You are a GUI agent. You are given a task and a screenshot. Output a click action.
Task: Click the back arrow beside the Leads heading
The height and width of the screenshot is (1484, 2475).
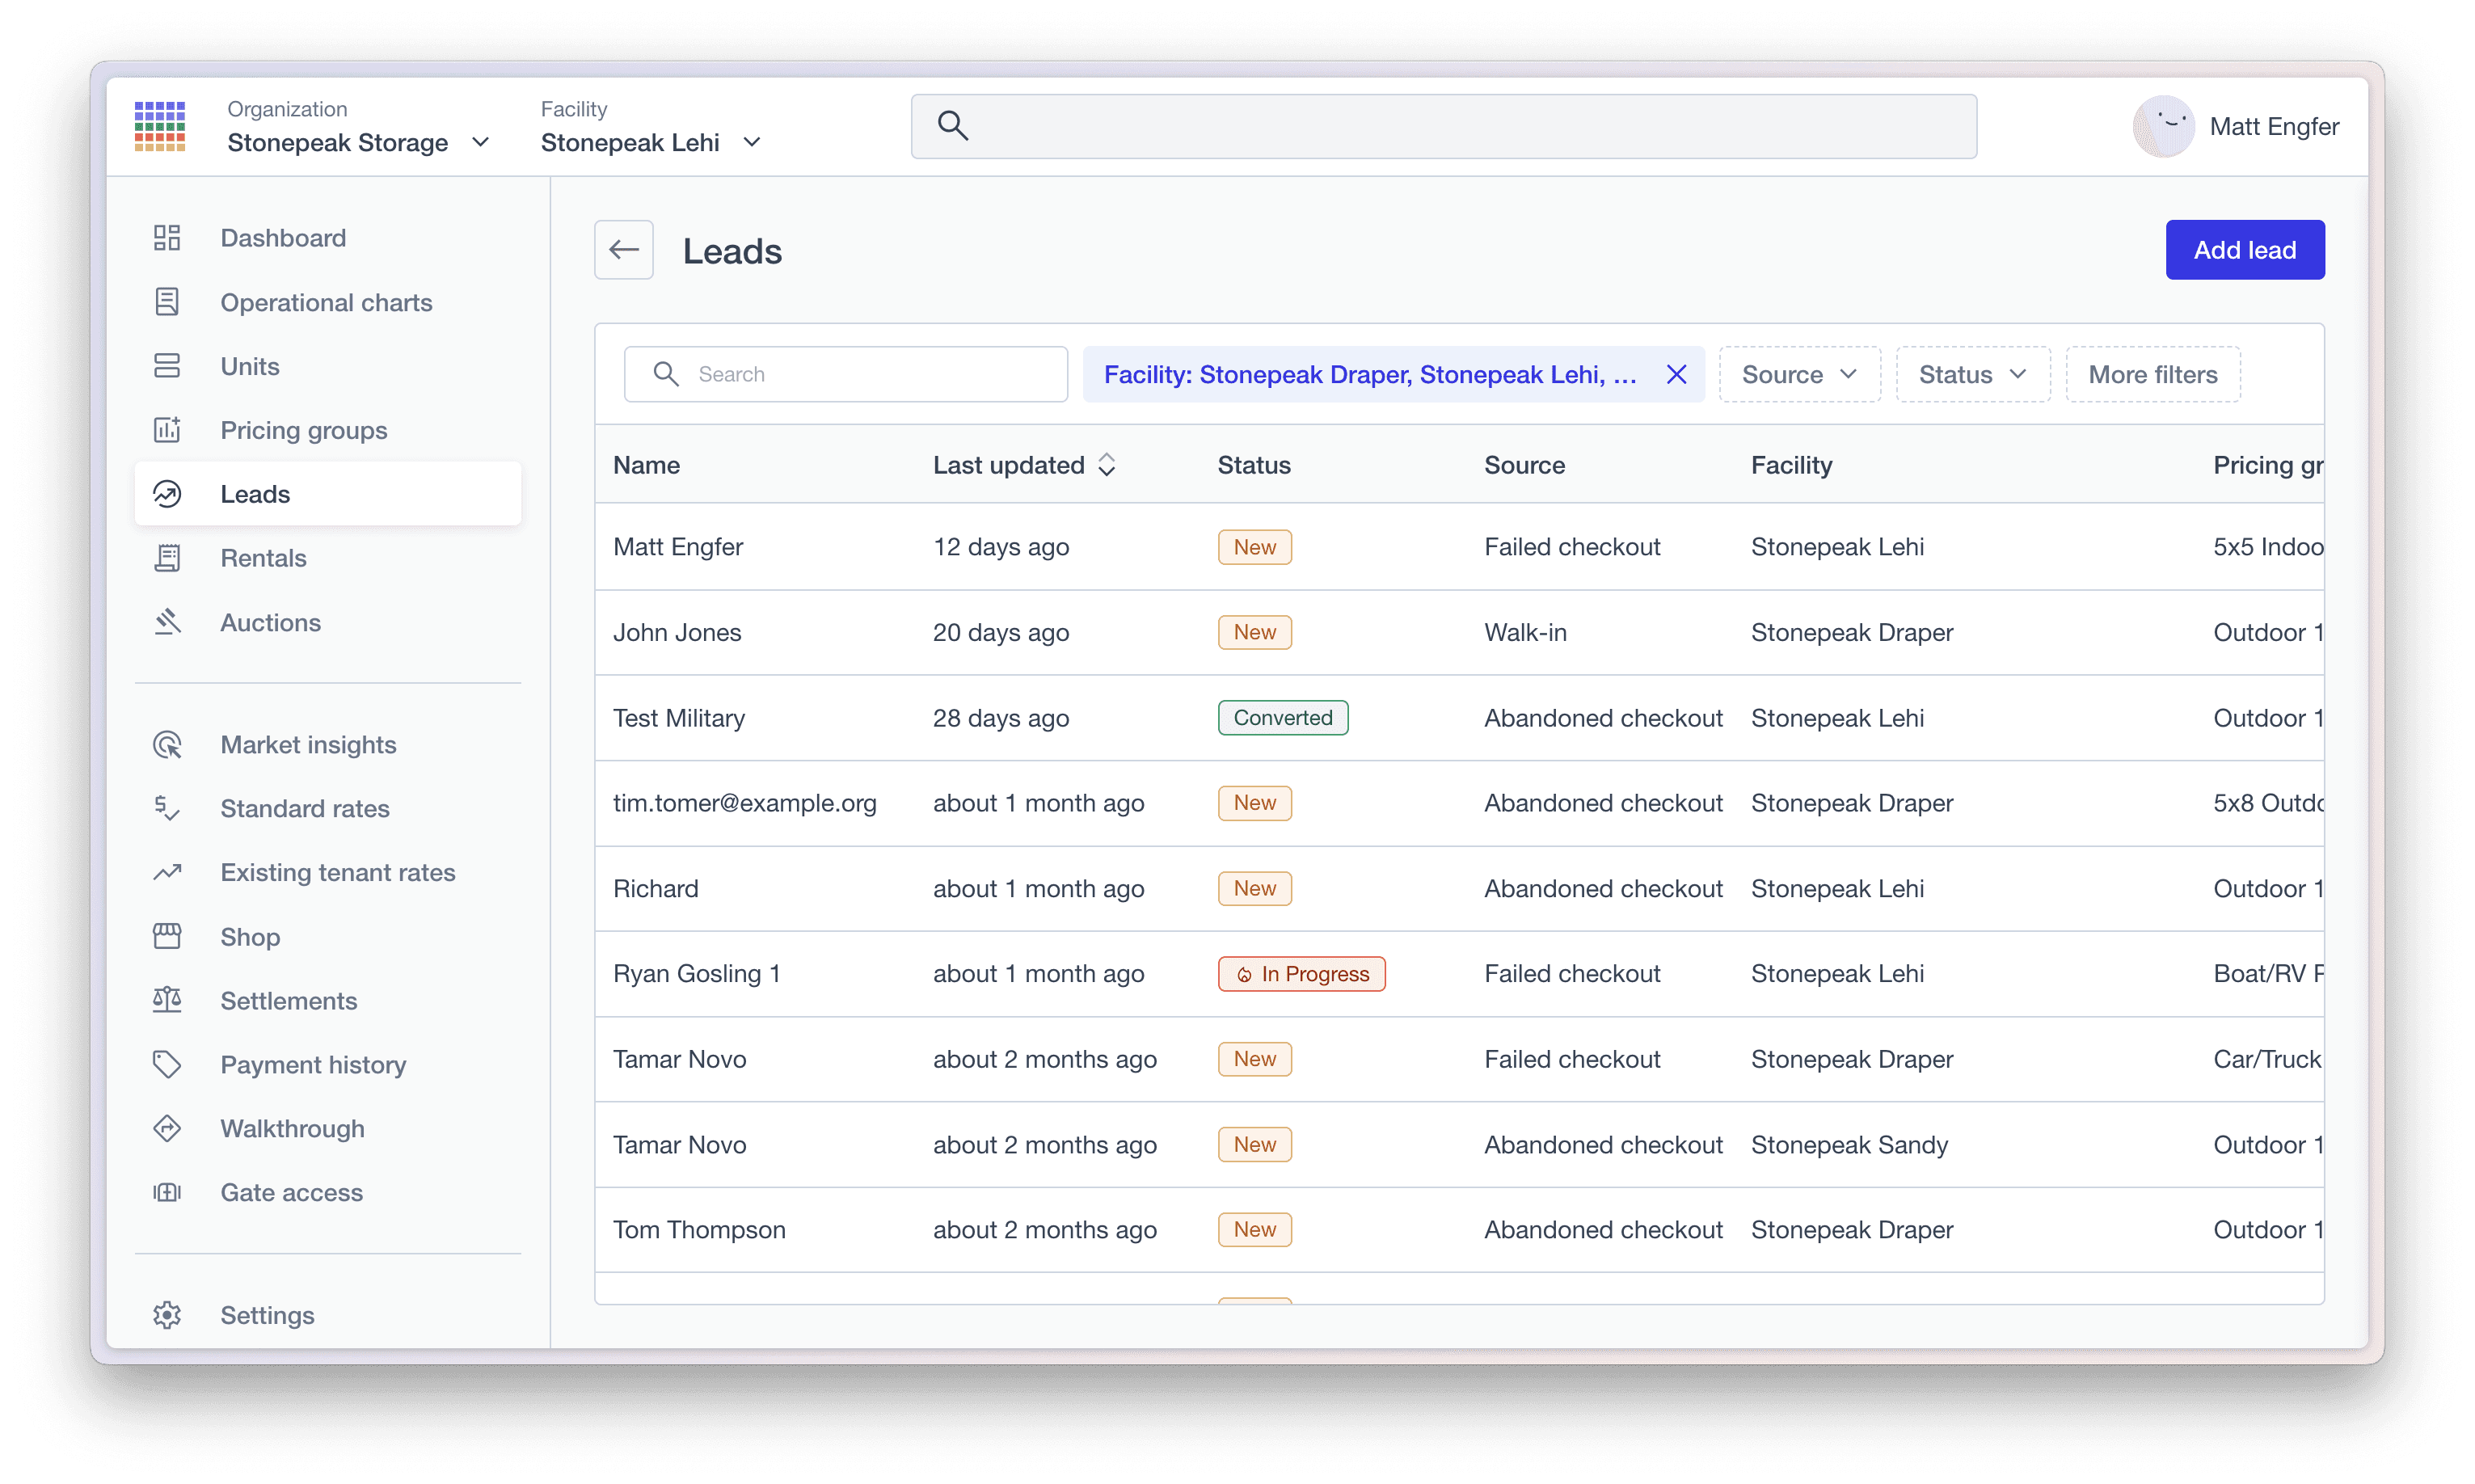coord(624,250)
